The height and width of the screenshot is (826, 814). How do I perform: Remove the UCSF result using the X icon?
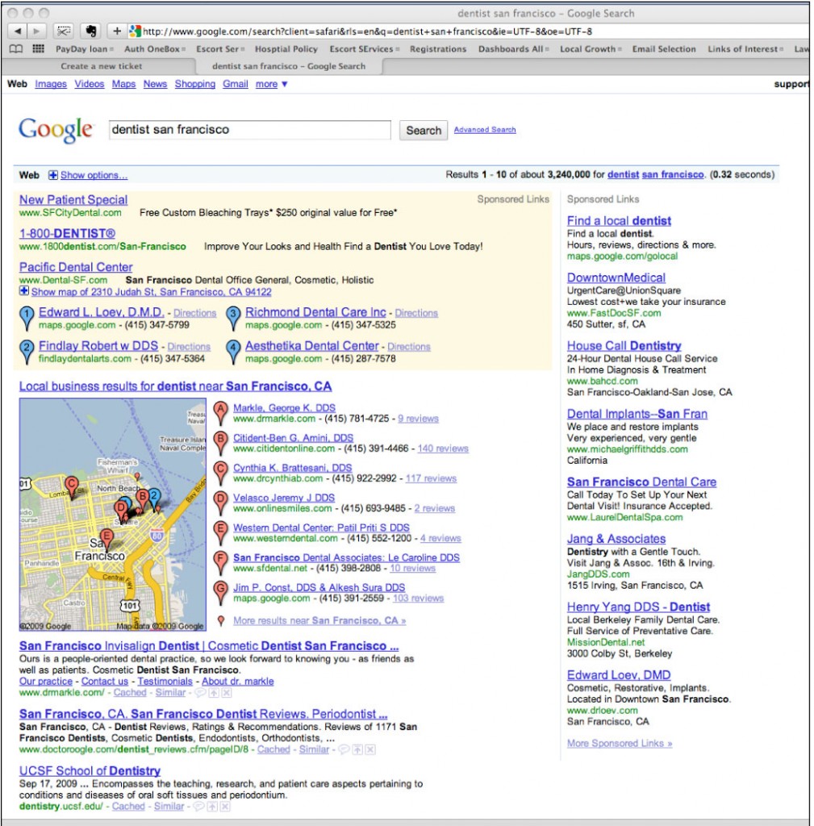click(226, 806)
